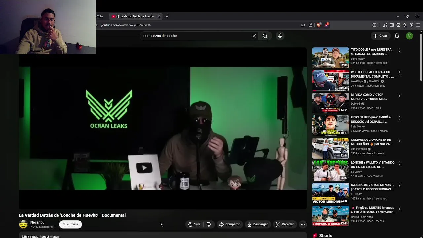The image size is (423, 238).
Task: Open WESTCOL REACCIONA documental thumbnail
Action: [330, 80]
